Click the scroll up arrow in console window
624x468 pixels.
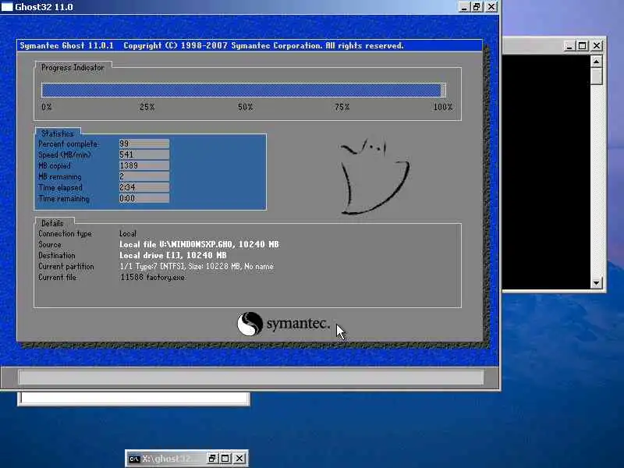596,62
